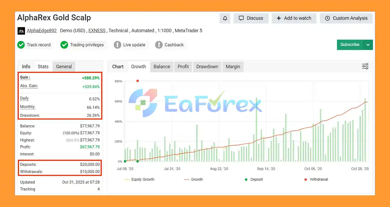Image resolution: width=390 pixels, height=207 pixels.
Task: Click the Tracking count value 4
Action: (99, 189)
